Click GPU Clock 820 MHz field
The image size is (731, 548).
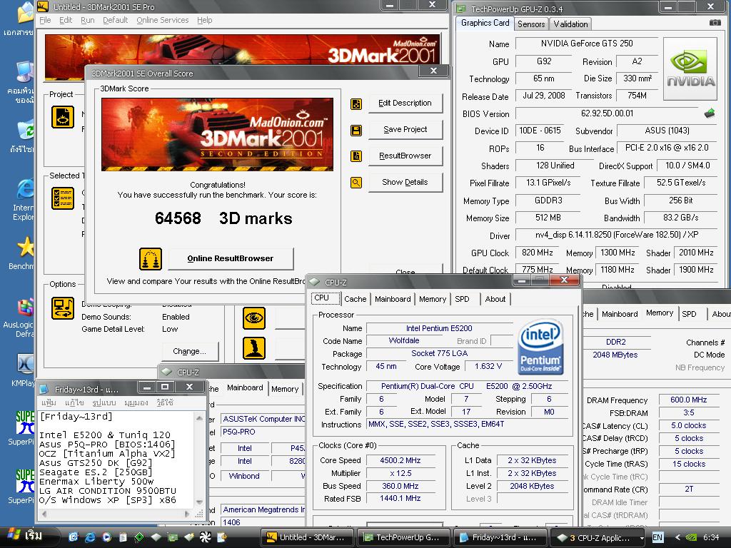(x=537, y=253)
